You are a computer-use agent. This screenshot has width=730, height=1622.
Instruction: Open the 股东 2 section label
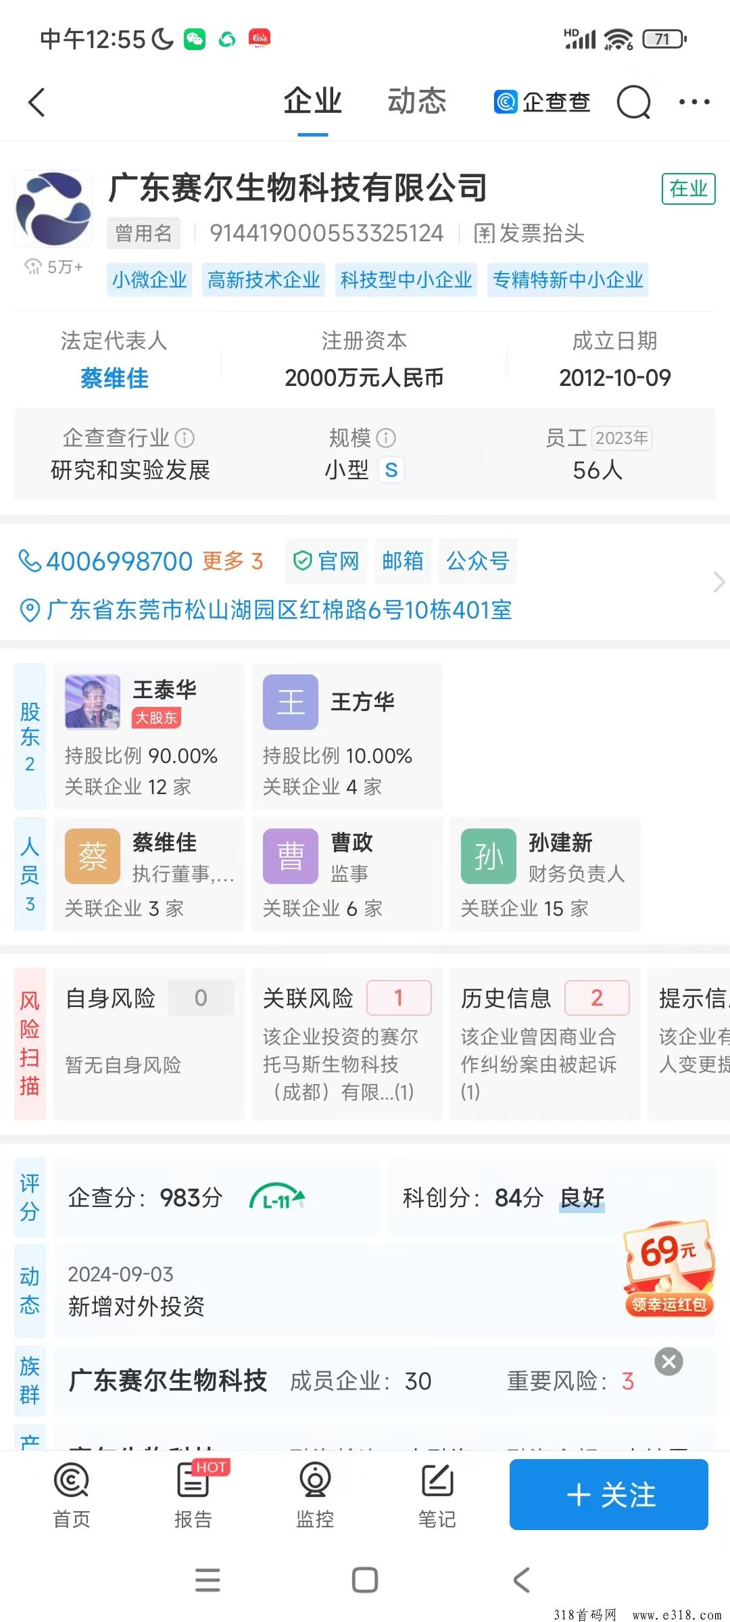tap(30, 736)
